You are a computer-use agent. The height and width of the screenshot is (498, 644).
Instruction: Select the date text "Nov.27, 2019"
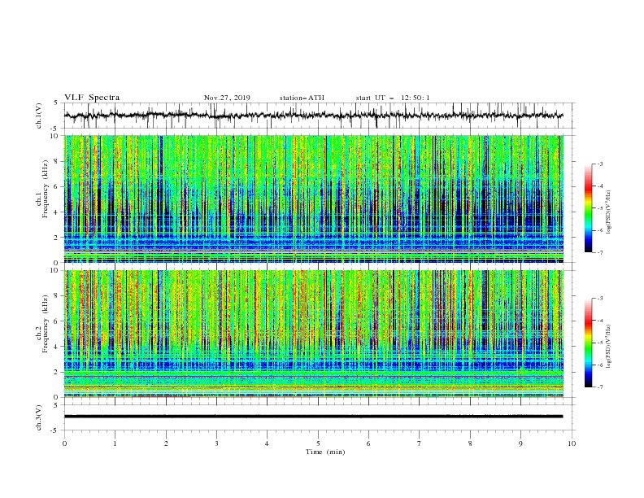click(227, 98)
